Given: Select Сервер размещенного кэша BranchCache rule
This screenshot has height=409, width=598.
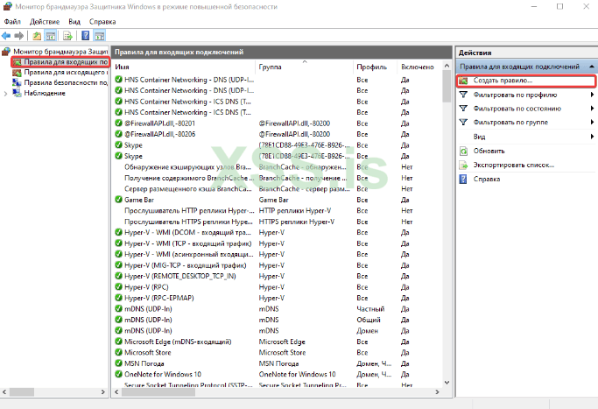Looking at the screenshot, I should click(278, 189).
